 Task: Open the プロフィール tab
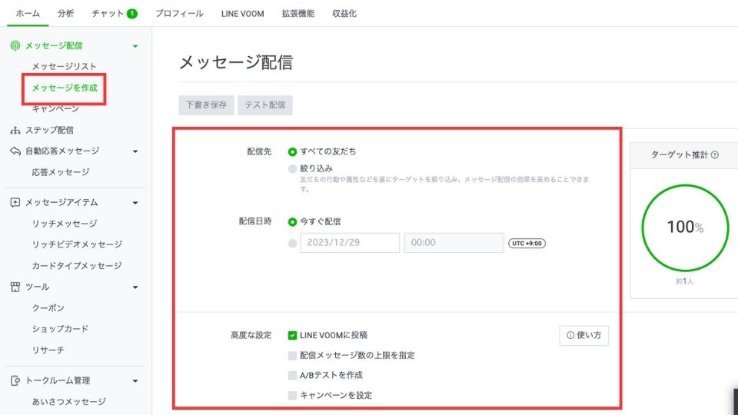pos(179,14)
